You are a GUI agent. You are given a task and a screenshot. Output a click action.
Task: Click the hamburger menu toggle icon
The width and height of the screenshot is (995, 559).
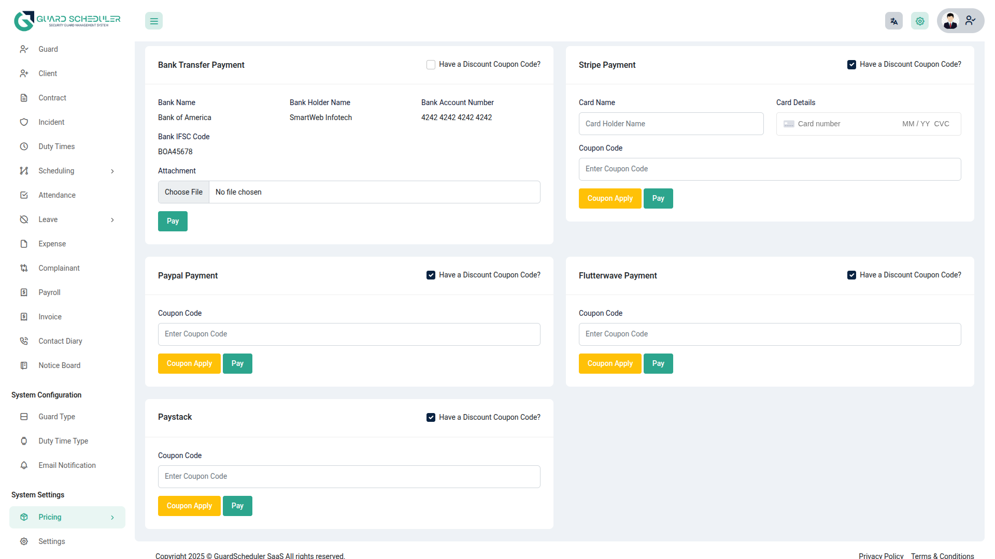(x=154, y=21)
